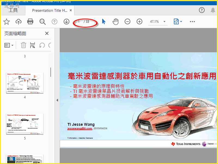Go to next page arrow
The image size is (218, 164).
point(66,22)
